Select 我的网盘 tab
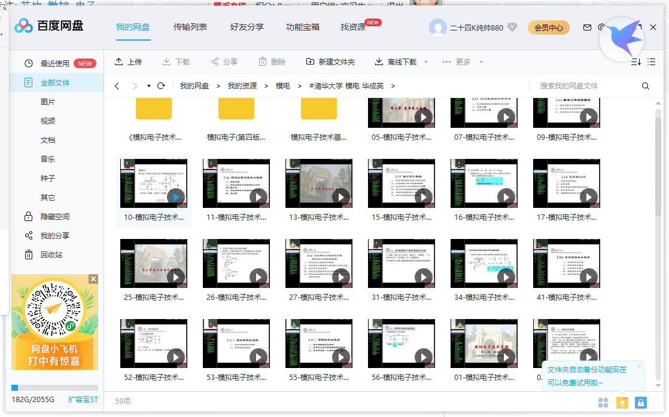Screen dimensions: 669x417 click(x=133, y=27)
